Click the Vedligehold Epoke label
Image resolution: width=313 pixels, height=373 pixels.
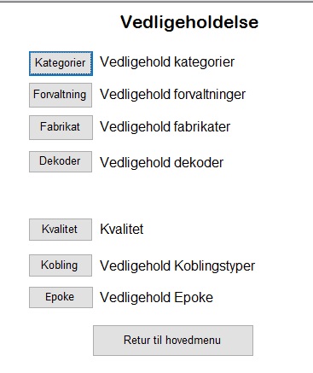click(156, 298)
